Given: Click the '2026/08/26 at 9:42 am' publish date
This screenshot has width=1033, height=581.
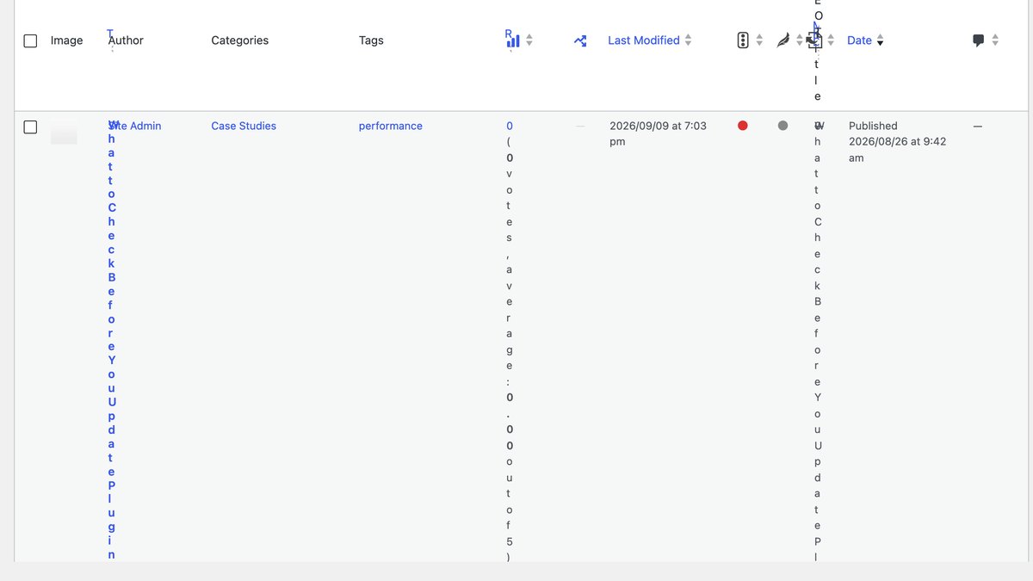Looking at the screenshot, I should (897, 150).
